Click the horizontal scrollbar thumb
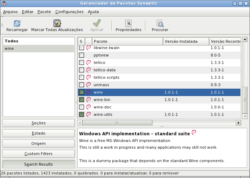The image size is (250, 178). tap(117, 123)
